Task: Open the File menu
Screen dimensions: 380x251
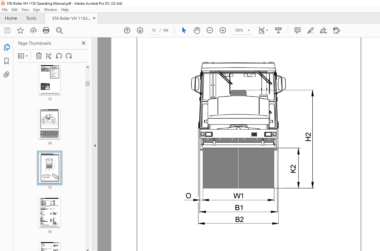Action: [5, 10]
